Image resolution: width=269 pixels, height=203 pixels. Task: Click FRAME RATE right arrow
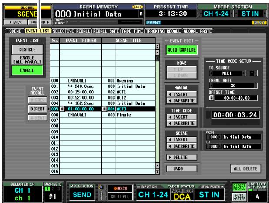pos(256,86)
